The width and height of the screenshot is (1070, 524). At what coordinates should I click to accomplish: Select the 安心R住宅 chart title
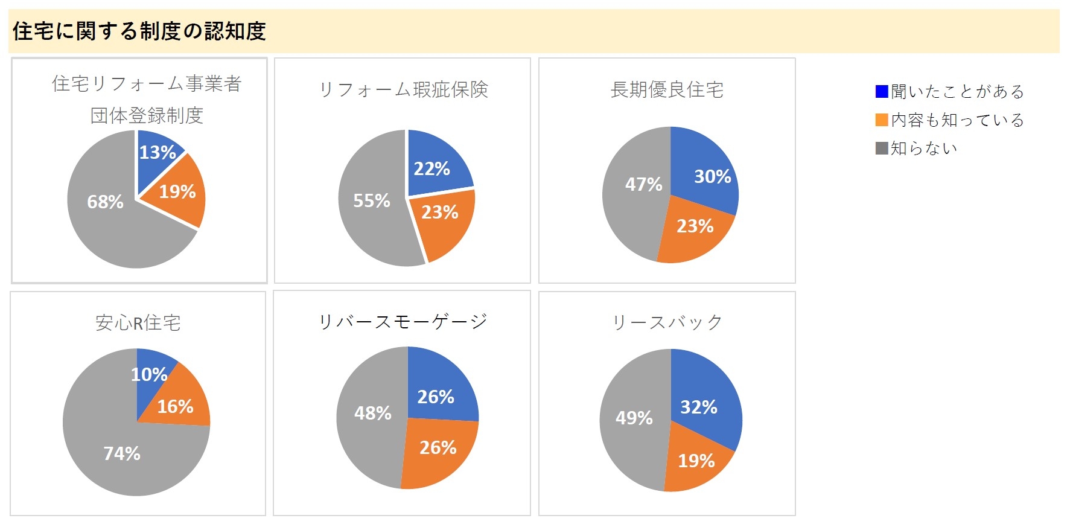138,323
